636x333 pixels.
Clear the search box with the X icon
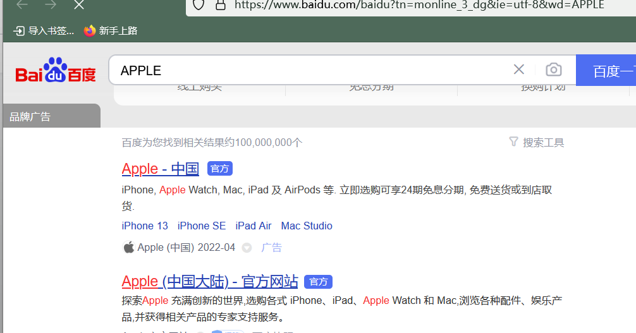(x=519, y=70)
